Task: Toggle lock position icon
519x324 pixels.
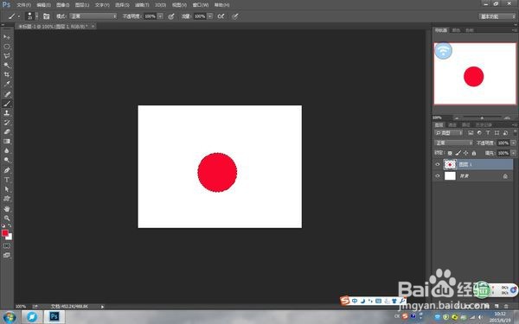Action: point(465,153)
